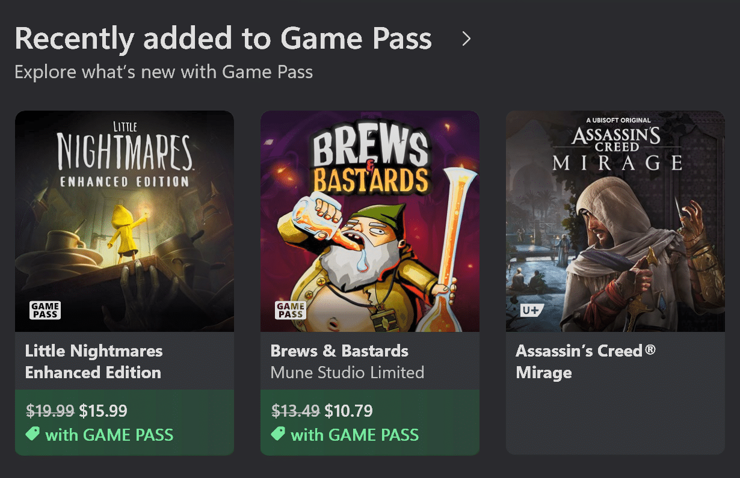740x478 pixels.
Task: Click the Game Pass badge on Brews & Bastards
Action: coord(291,310)
